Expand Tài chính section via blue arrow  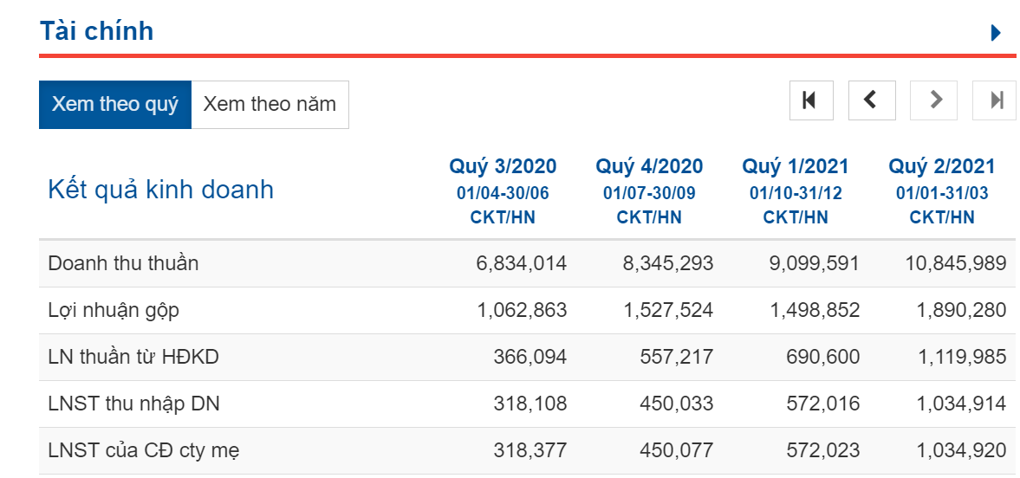tap(996, 33)
